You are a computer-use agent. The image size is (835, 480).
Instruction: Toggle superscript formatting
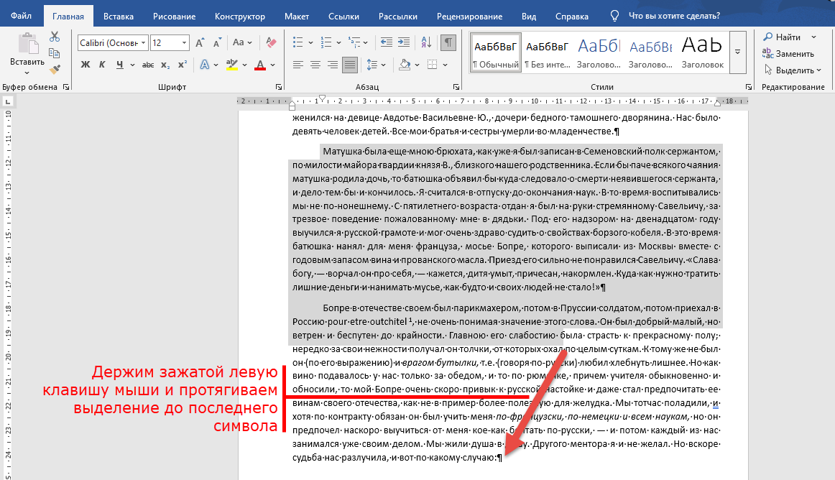tap(182, 65)
